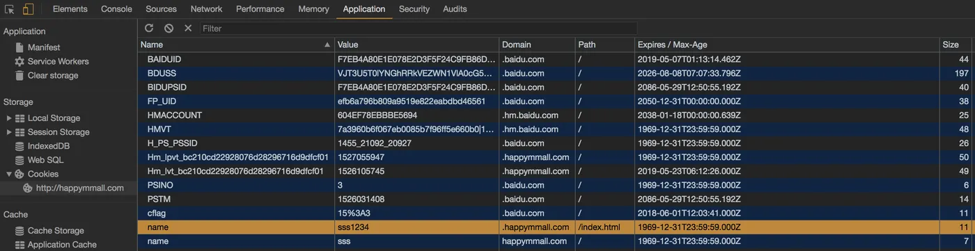The height and width of the screenshot is (251, 975).
Task: Switch to the Network tab
Action: click(x=206, y=9)
